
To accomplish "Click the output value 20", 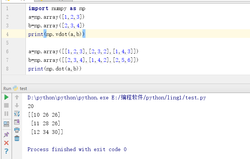I will tap(31, 106).
